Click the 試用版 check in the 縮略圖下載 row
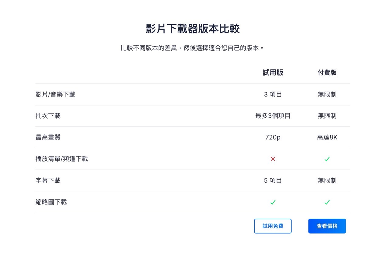The width and height of the screenshot is (389, 256). (x=273, y=202)
